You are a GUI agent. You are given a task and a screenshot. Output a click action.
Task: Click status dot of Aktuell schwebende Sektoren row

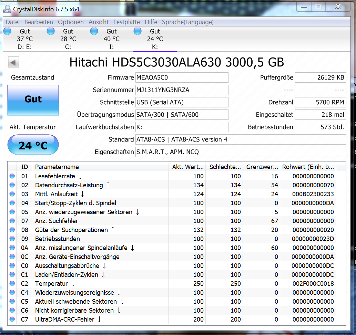(12, 302)
